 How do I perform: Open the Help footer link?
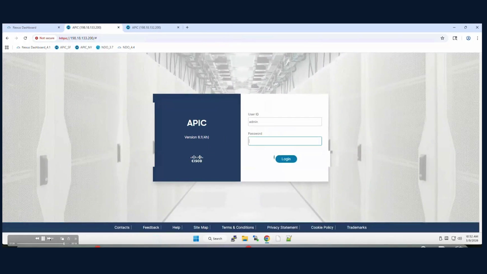[176, 227]
